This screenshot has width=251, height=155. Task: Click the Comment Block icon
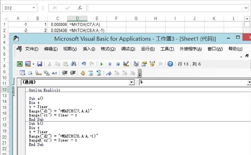(x=91, y=73)
